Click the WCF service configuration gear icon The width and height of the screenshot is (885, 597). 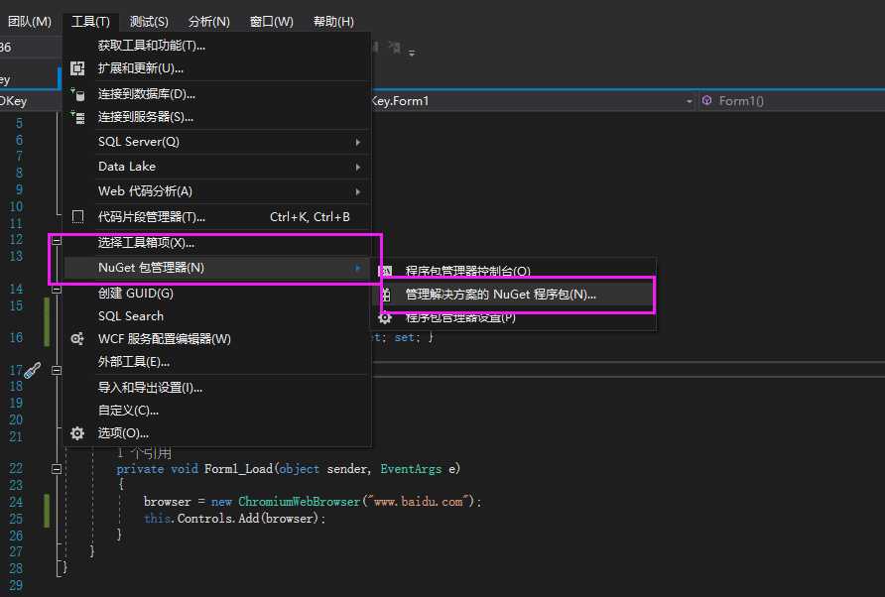[77, 338]
